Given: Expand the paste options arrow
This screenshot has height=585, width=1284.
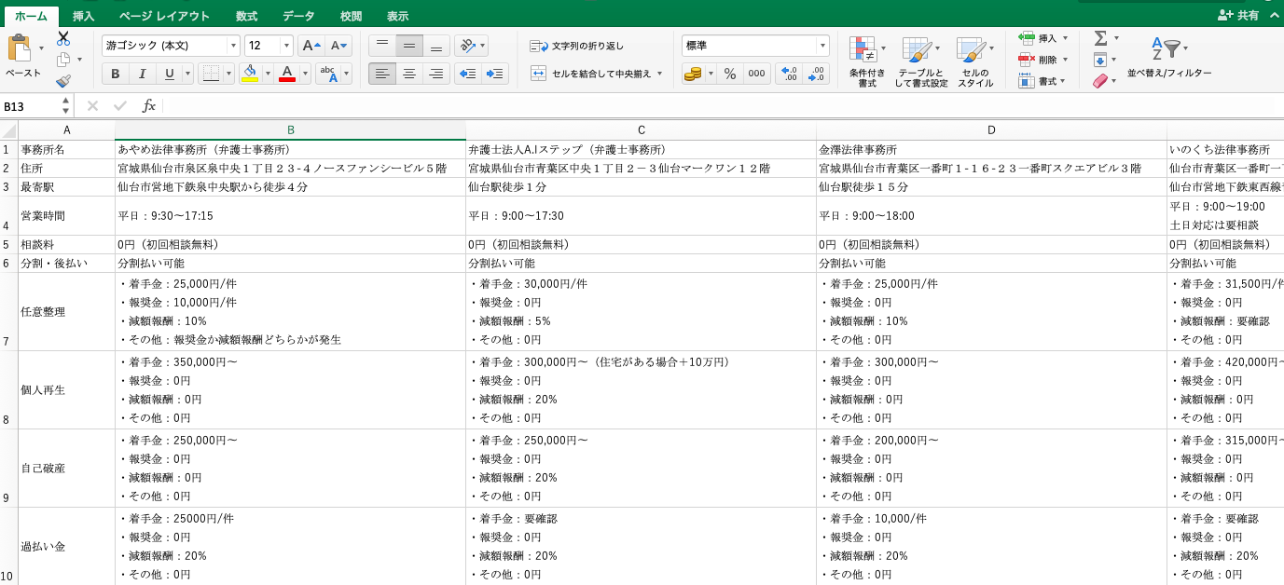Looking at the screenshot, I should 41,48.
